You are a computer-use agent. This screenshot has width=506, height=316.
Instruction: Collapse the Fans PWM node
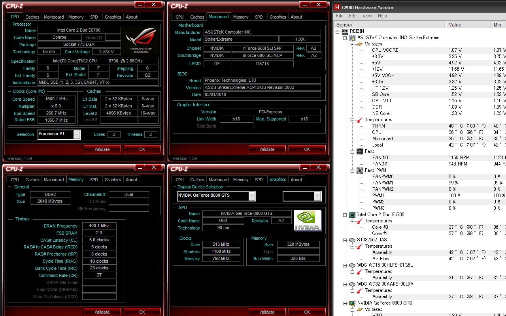[352, 170]
